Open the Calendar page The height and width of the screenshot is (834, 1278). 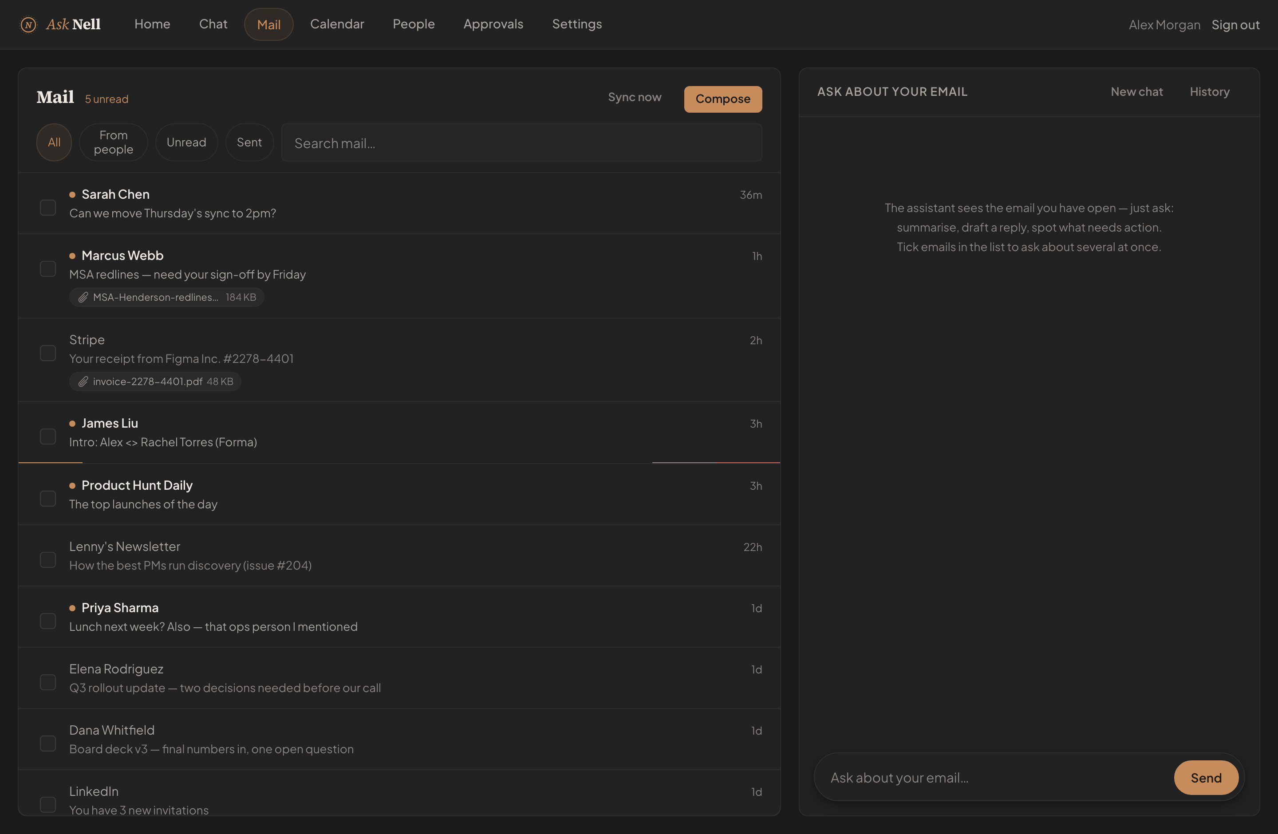(337, 24)
